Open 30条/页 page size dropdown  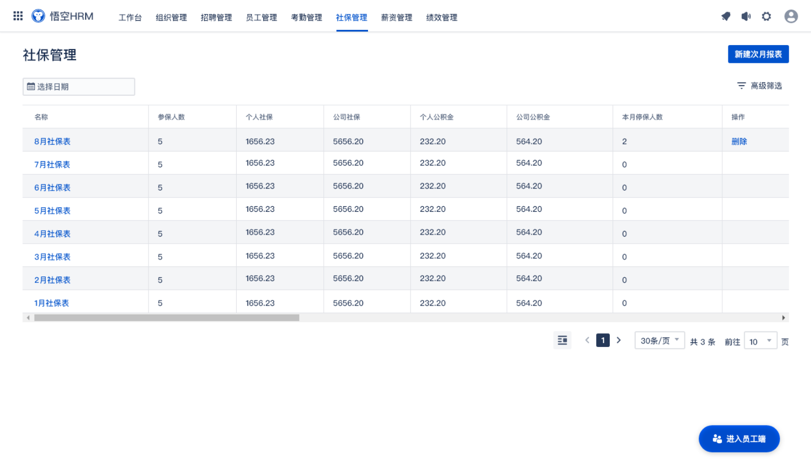tap(659, 340)
